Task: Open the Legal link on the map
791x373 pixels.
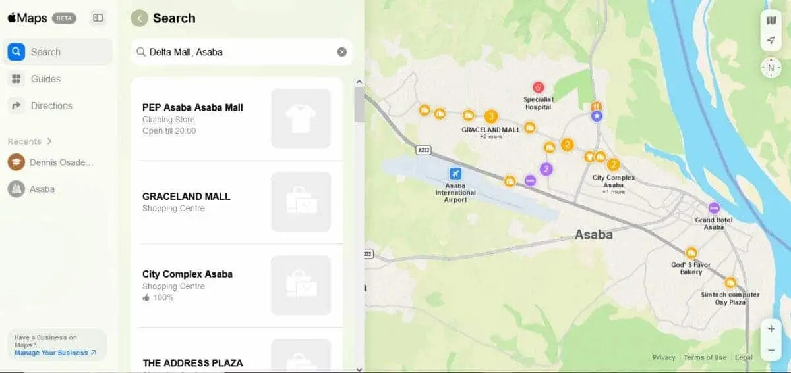Action: pyautogui.click(x=744, y=357)
